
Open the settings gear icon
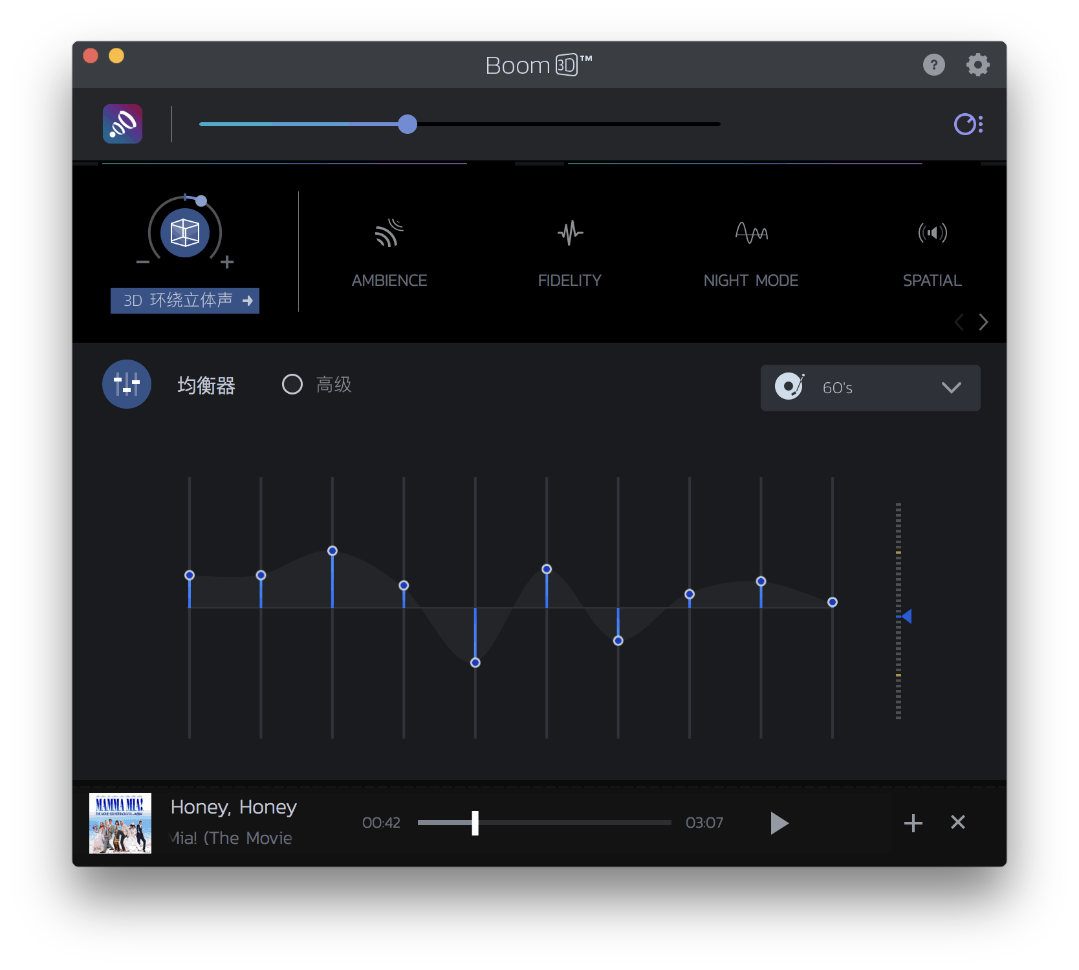click(977, 65)
